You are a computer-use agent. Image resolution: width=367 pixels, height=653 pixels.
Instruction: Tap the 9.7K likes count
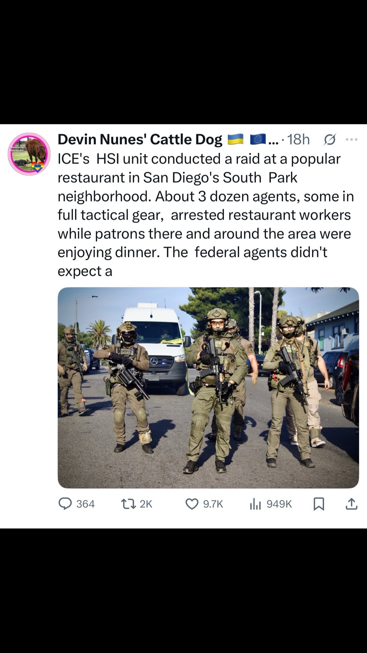point(213,504)
